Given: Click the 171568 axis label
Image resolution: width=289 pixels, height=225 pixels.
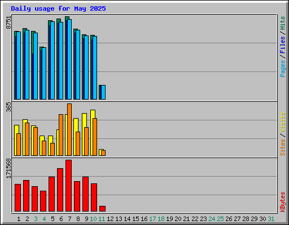Looking at the screenshot, I should point(8,169).
